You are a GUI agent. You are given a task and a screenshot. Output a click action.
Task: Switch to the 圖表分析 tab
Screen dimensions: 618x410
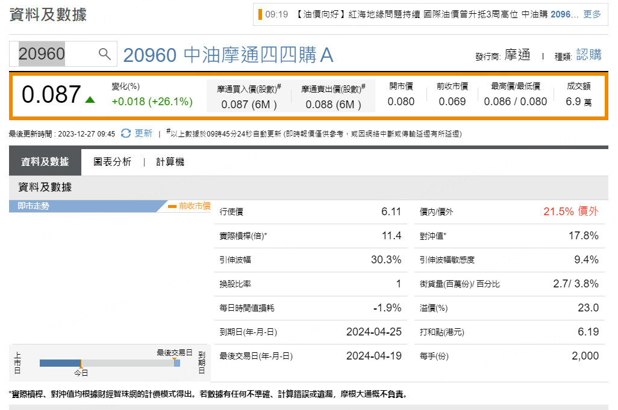112,162
